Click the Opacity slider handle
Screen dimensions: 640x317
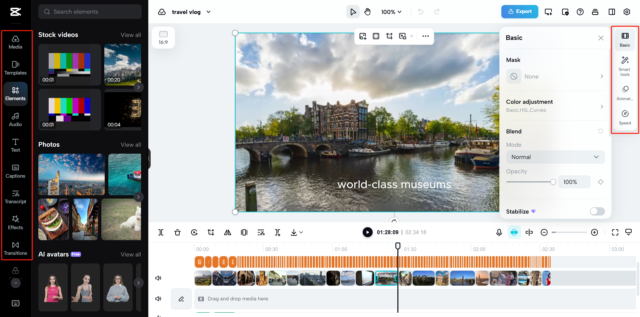pyautogui.click(x=553, y=182)
